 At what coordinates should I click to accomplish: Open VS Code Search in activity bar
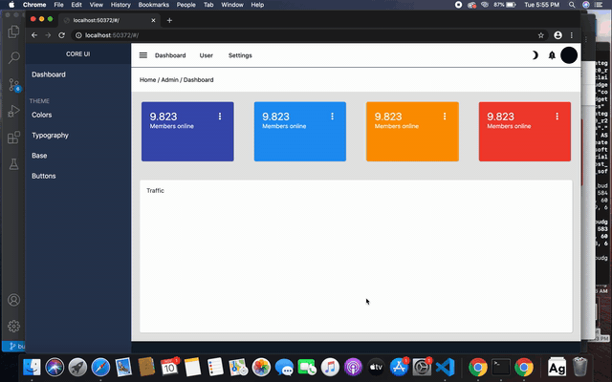pyautogui.click(x=13, y=57)
